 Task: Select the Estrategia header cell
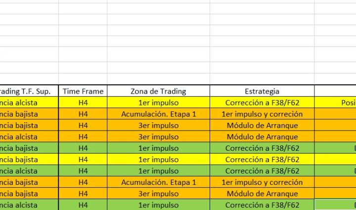(262, 91)
